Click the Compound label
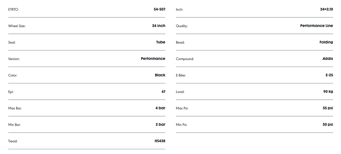The image size is (341, 154). tap(185, 59)
